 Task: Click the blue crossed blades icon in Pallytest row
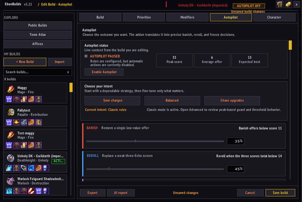(x=24, y=122)
